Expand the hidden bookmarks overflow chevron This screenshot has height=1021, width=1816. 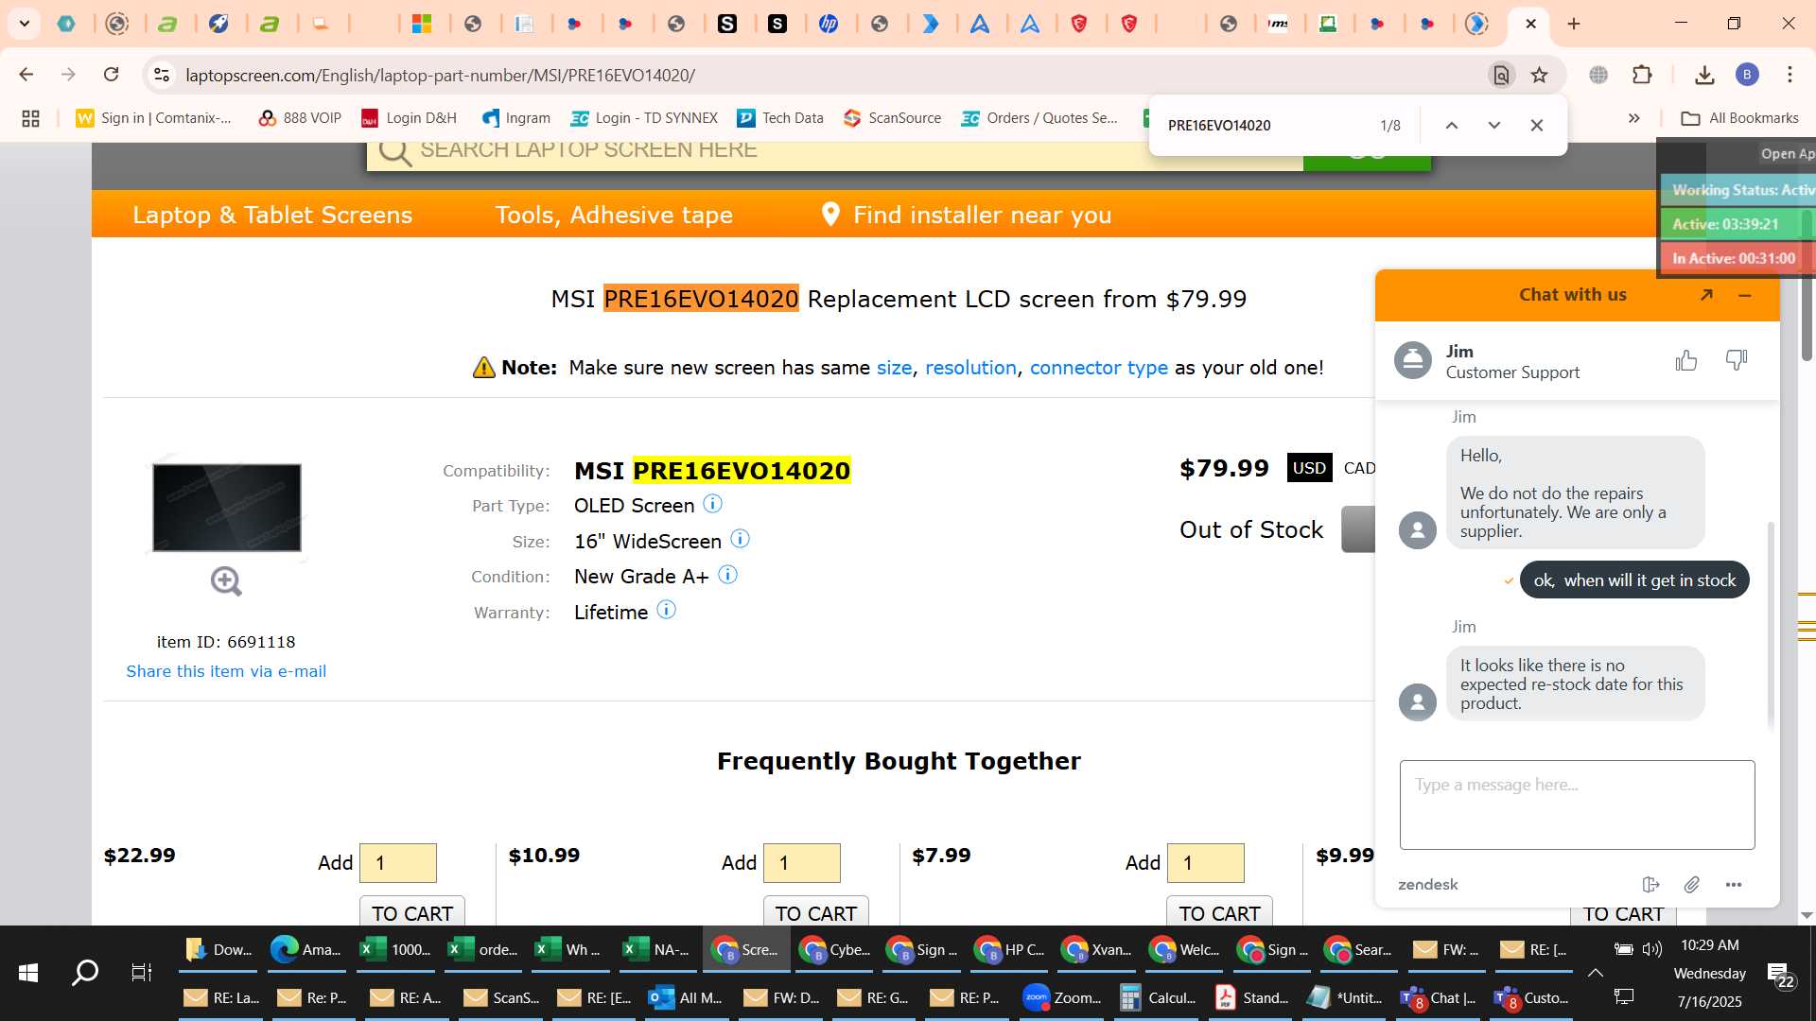click(x=1634, y=118)
